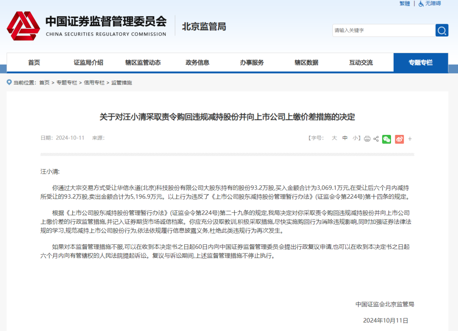Click the 信用专栏 breadcrumb link
The image size is (458, 331).
(x=93, y=82)
